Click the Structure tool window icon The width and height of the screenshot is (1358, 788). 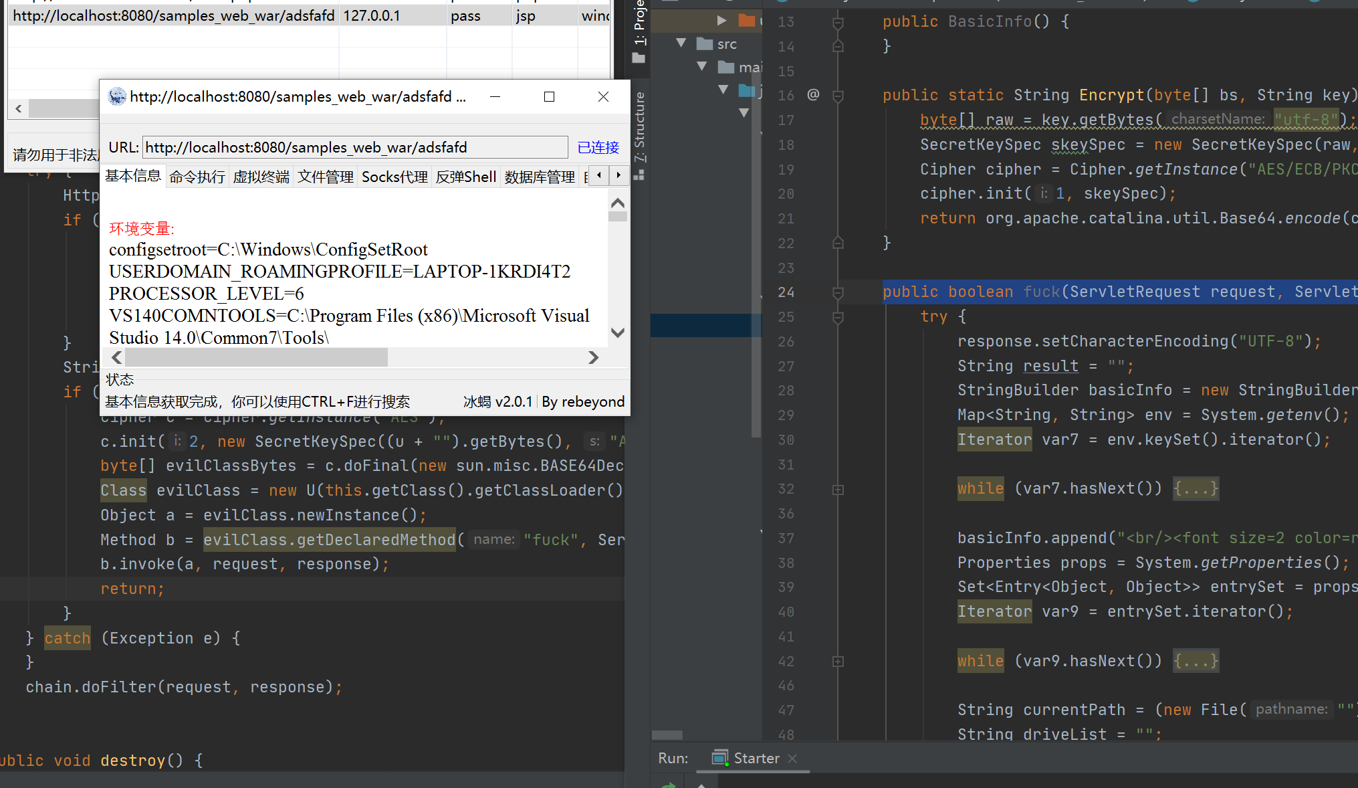(639, 175)
